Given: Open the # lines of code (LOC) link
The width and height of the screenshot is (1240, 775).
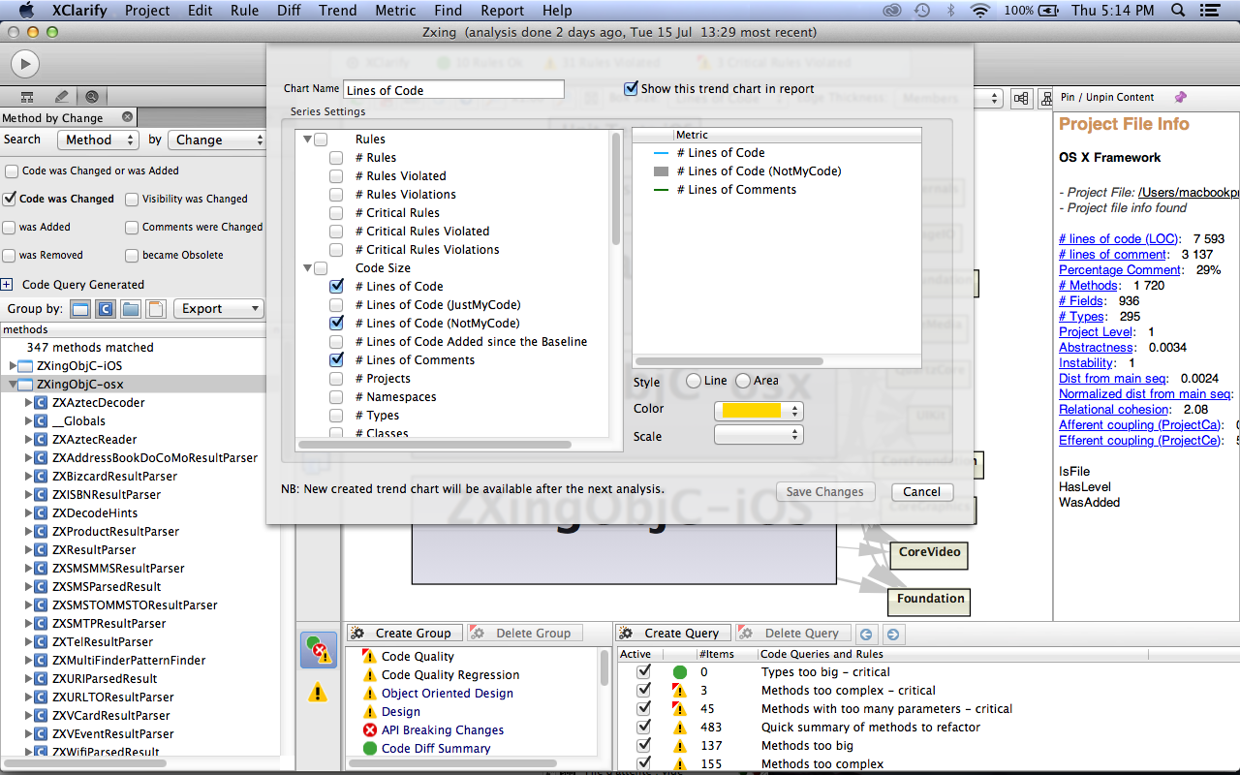Looking at the screenshot, I should 1118,239.
